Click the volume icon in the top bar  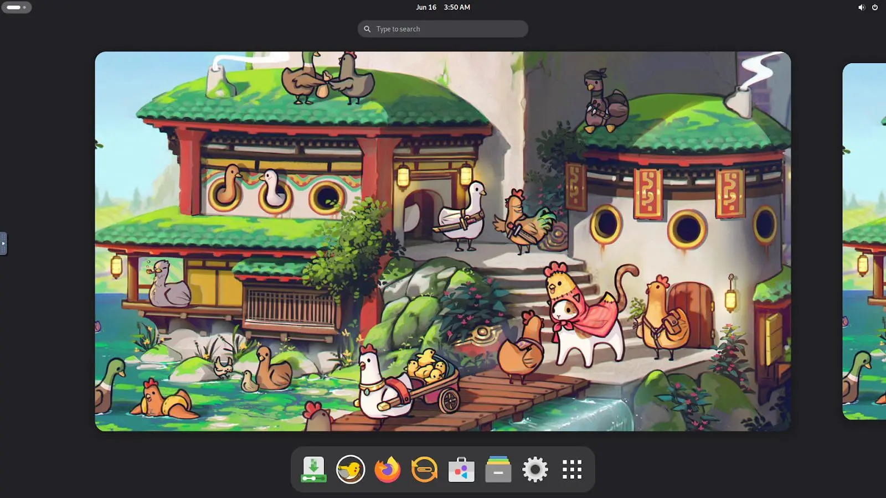coord(861,7)
